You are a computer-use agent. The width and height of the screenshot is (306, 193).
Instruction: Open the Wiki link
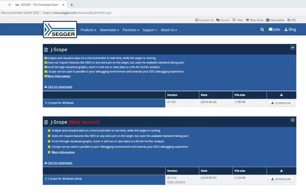237,20
